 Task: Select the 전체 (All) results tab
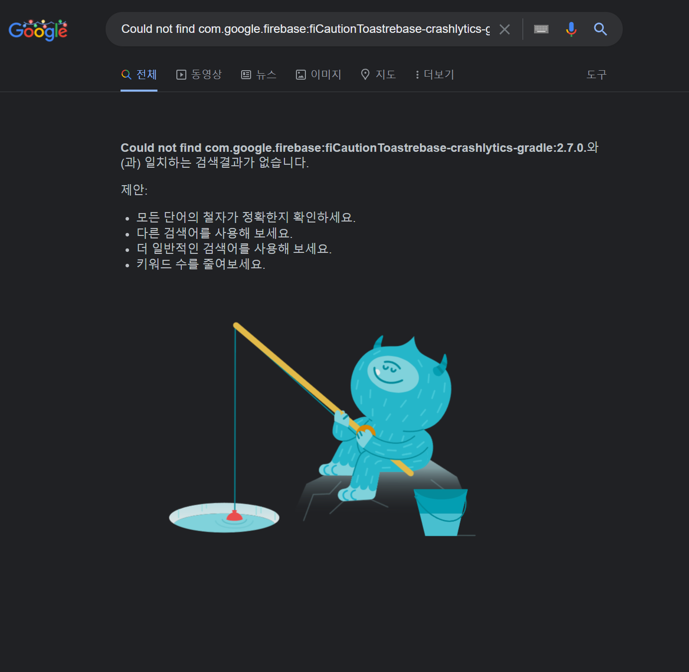(139, 75)
